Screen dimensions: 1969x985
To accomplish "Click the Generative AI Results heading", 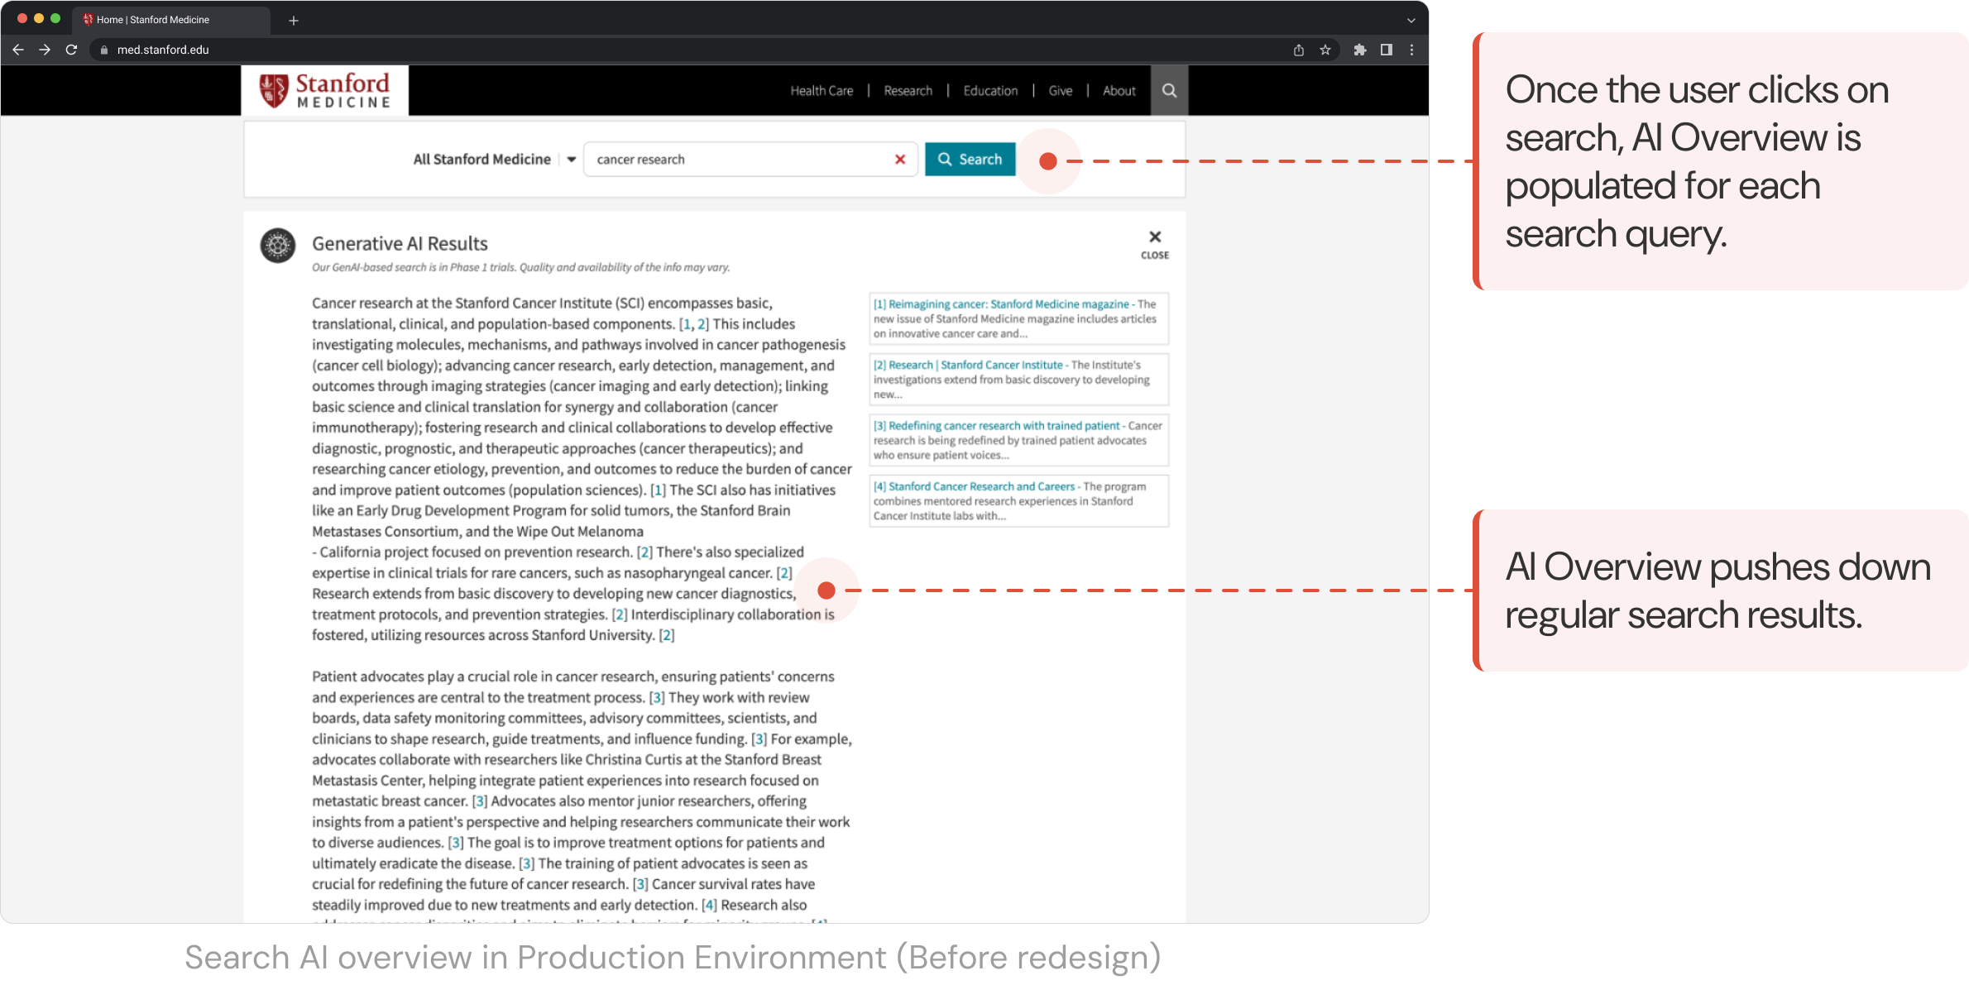I will click(400, 243).
